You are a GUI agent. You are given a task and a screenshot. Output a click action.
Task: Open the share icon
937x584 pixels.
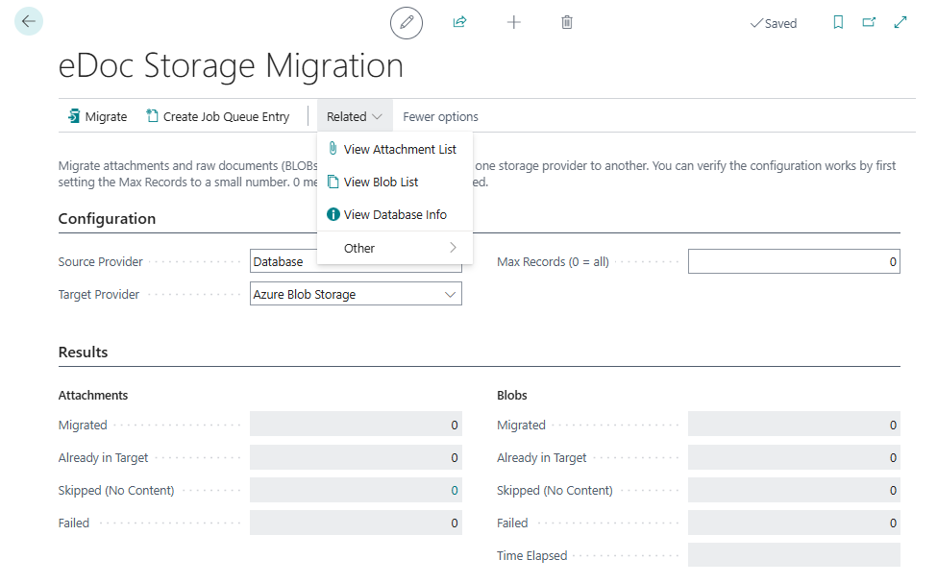459,22
